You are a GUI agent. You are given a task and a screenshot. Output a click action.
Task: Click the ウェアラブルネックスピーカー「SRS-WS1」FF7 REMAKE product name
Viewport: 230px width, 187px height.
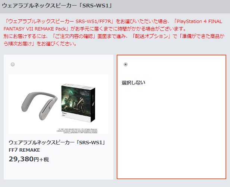tap(57, 146)
